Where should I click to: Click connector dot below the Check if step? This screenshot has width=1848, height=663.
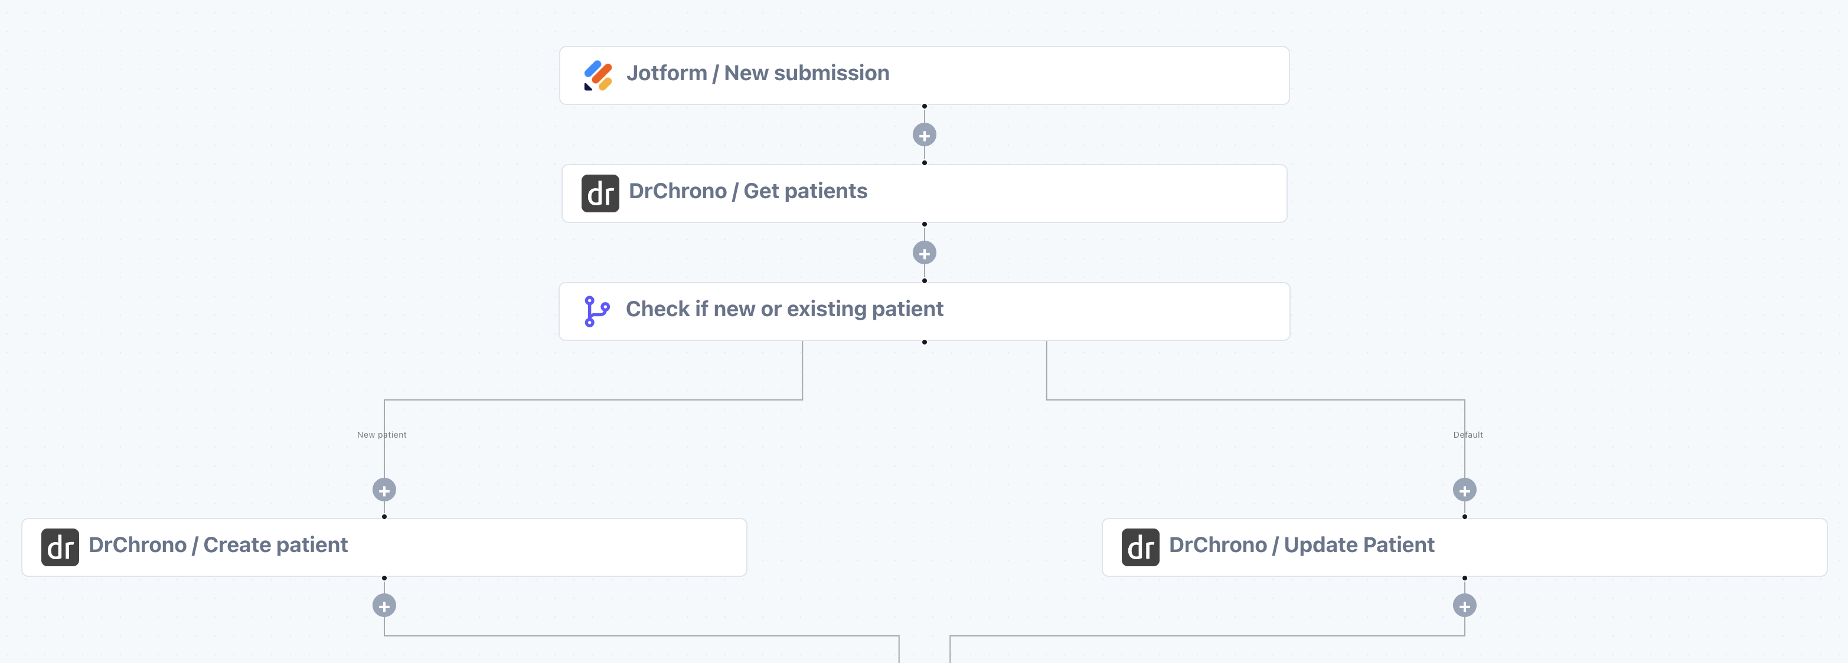(x=924, y=343)
